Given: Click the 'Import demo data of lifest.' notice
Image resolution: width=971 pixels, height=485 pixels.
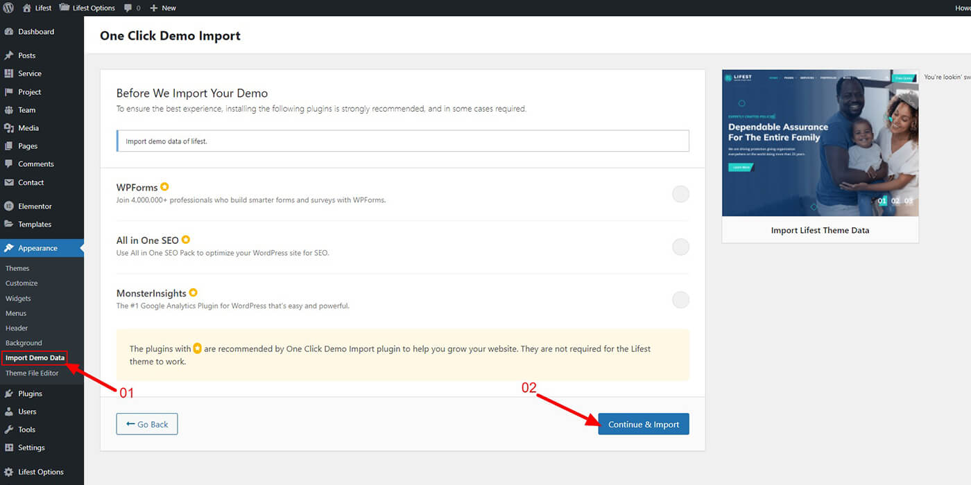Looking at the screenshot, I should click(x=403, y=141).
